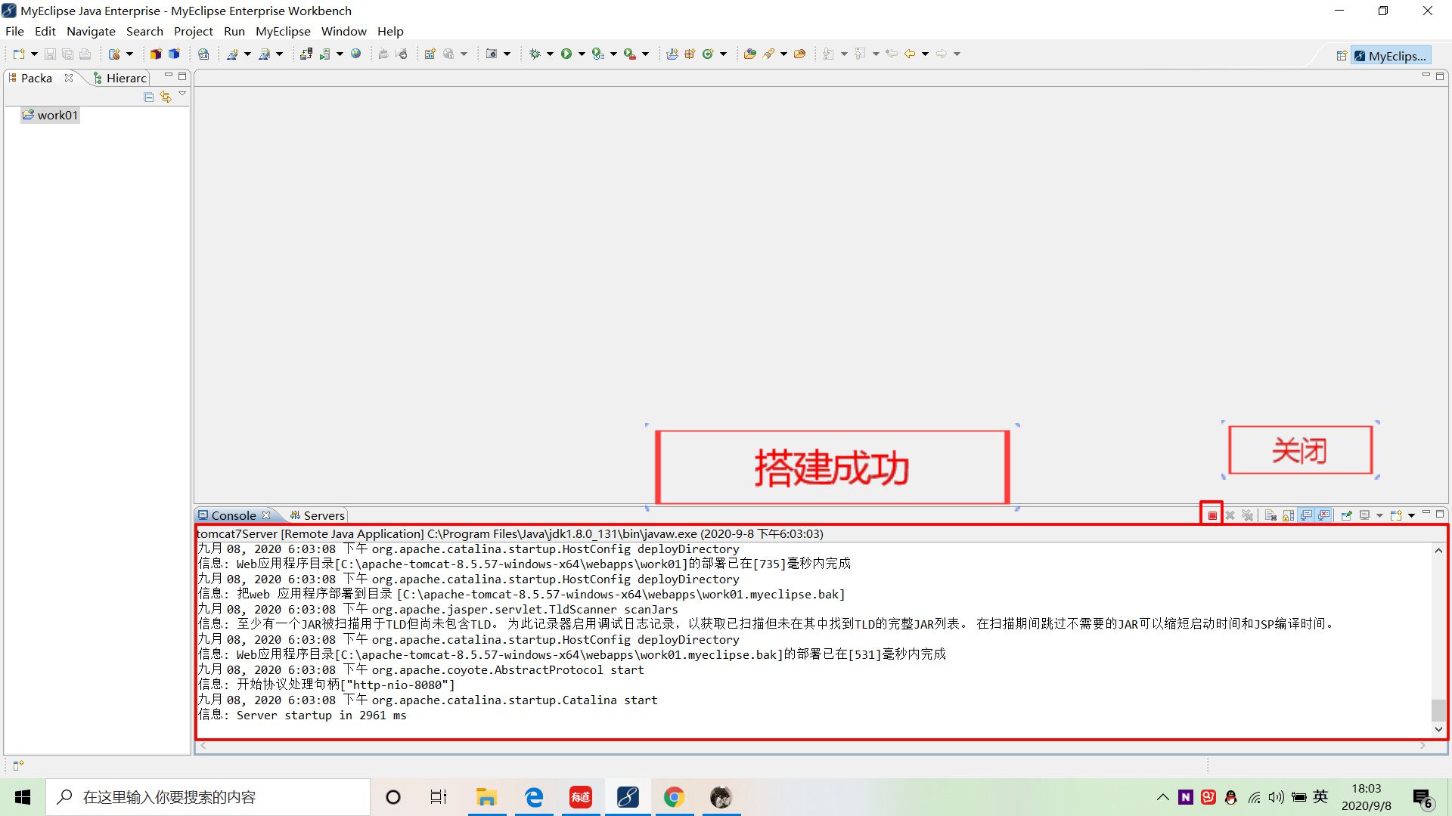Switch to the Servers tab

323,515
